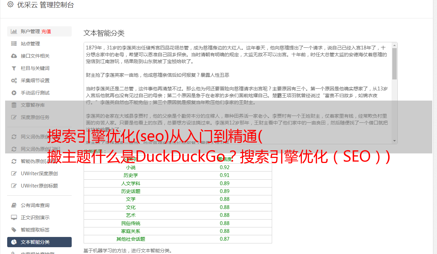Click the 历史话题 category cell
Image resolution: width=437 pixels, height=254 pixels.
(131, 191)
